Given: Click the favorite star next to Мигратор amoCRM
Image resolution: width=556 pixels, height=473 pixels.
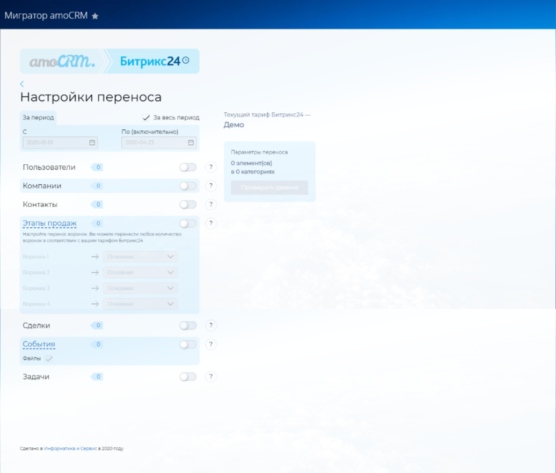Looking at the screenshot, I should point(95,16).
